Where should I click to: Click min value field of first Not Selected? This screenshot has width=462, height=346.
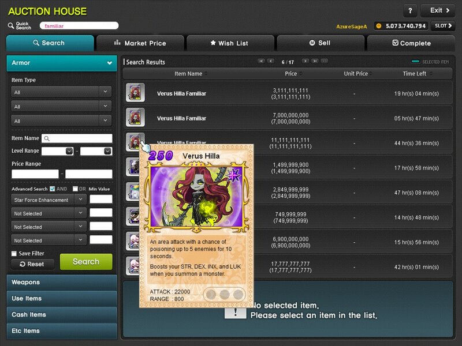click(x=100, y=213)
